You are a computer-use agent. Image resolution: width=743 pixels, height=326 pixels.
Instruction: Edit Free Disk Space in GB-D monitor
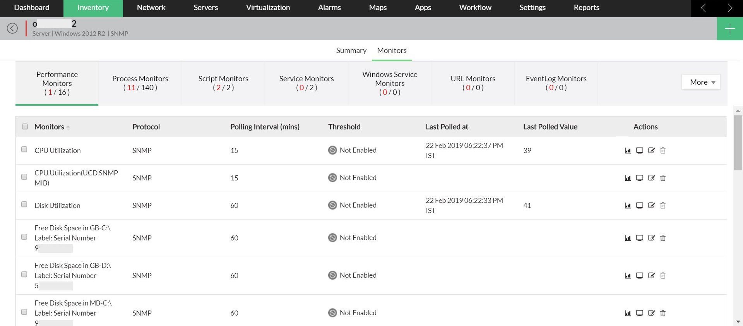[x=651, y=276]
